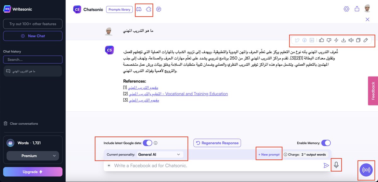Viewport: 378px width, 182px height.
Task: Click the Writesonic logo
Action: click(18, 9)
